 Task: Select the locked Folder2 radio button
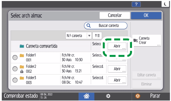click(15, 69)
